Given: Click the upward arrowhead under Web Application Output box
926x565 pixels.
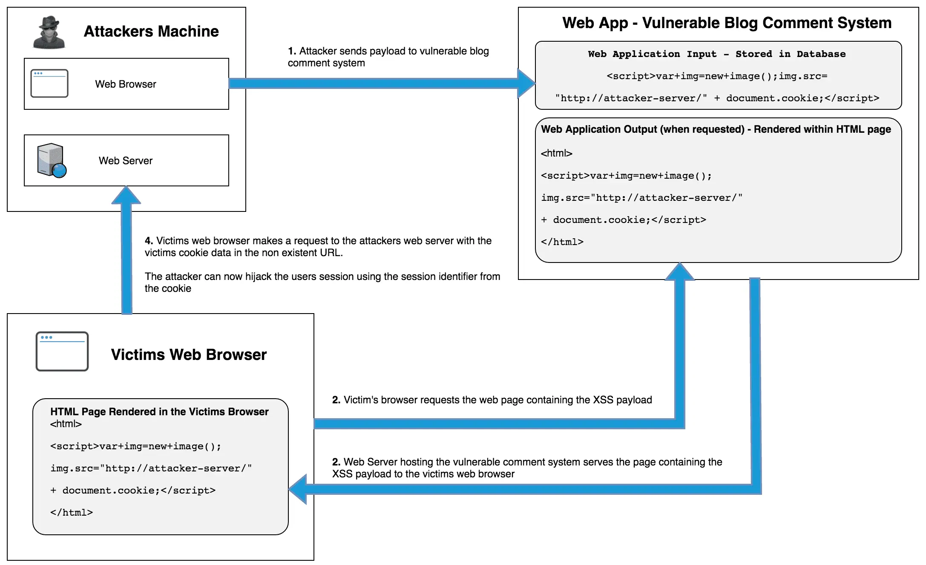Looking at the screenshot, I should (x=680, y=272).
